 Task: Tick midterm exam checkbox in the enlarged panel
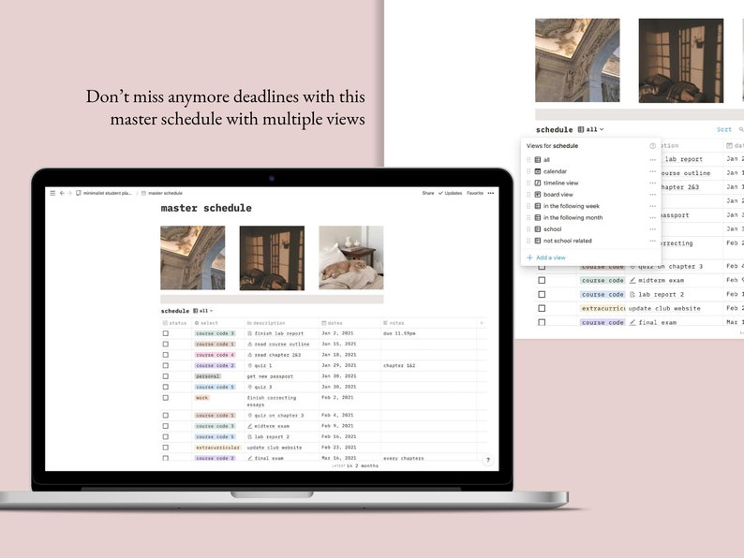point(542,280)
